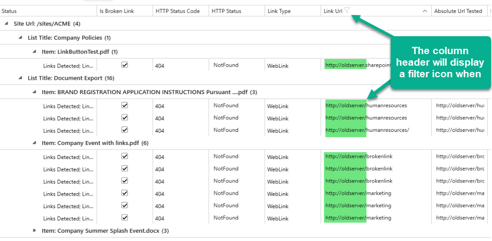Toggle checkbox in last marketing row
This screenshot has width=492, height=241.
[125, 217]
